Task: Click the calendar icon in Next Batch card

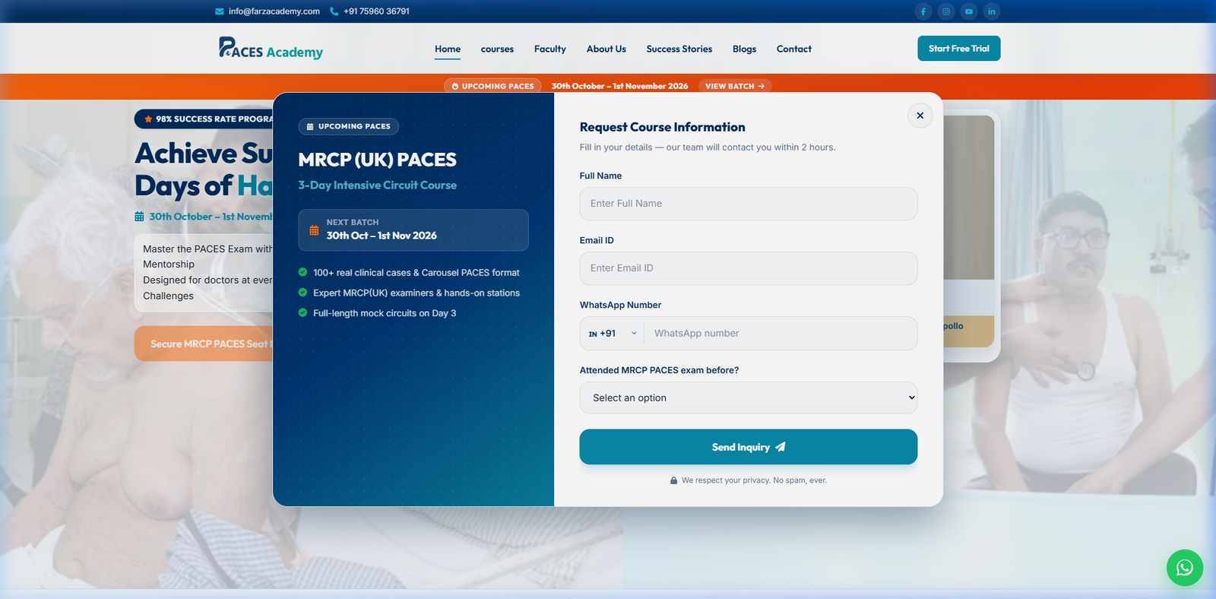Action: (314, 230)
